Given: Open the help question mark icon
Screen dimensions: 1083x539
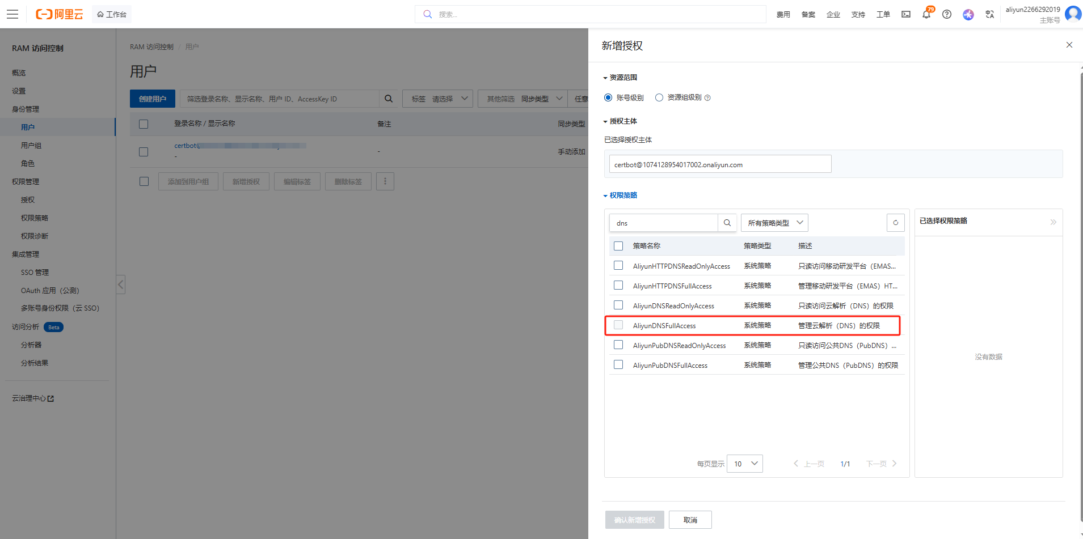Looking at the screenshot, I should 947,14.
